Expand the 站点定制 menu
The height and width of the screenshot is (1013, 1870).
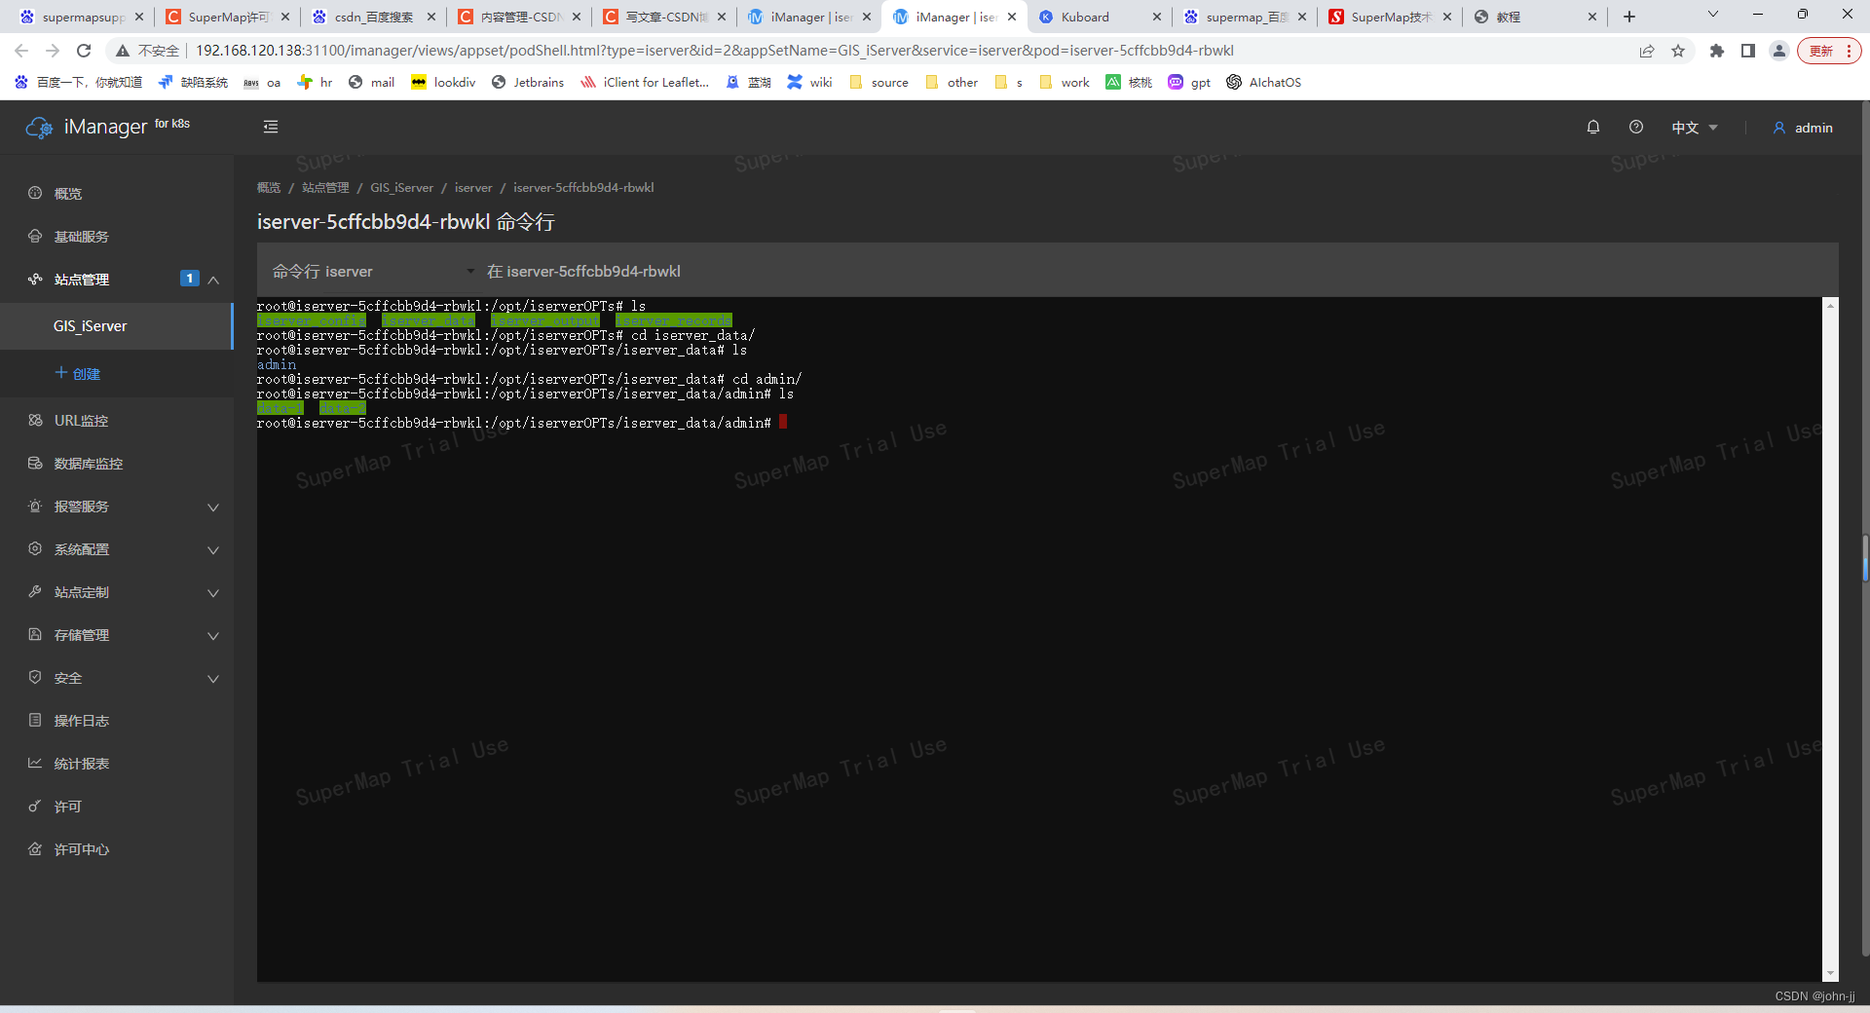point(213,592)
